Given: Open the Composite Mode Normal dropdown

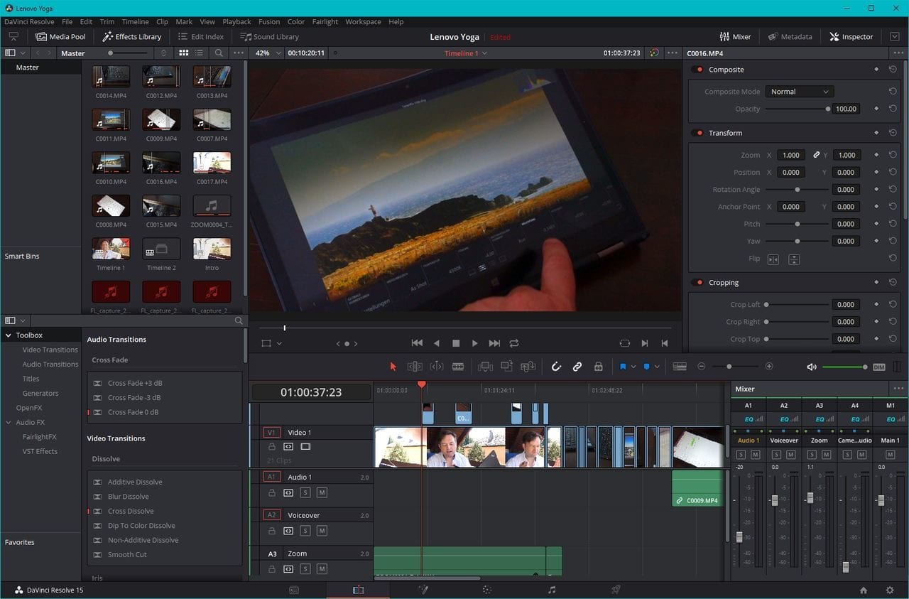Looking at the screenshot, I should tap(799, 92).
